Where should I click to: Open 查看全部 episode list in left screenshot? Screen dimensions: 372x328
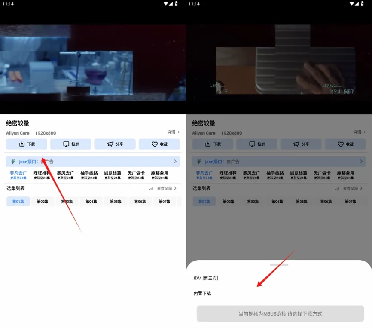click(167, 188)
